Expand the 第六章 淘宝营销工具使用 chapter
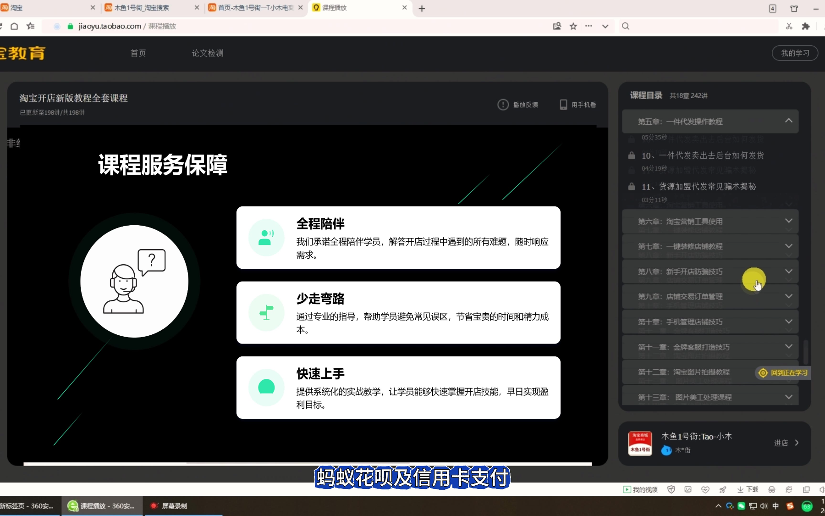Screen dimensions: 825x516 tap(788, 221)
